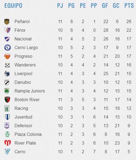The image size is (136, 160).
Task: Select the Progreso striped crest
Action: coord(7,56)
